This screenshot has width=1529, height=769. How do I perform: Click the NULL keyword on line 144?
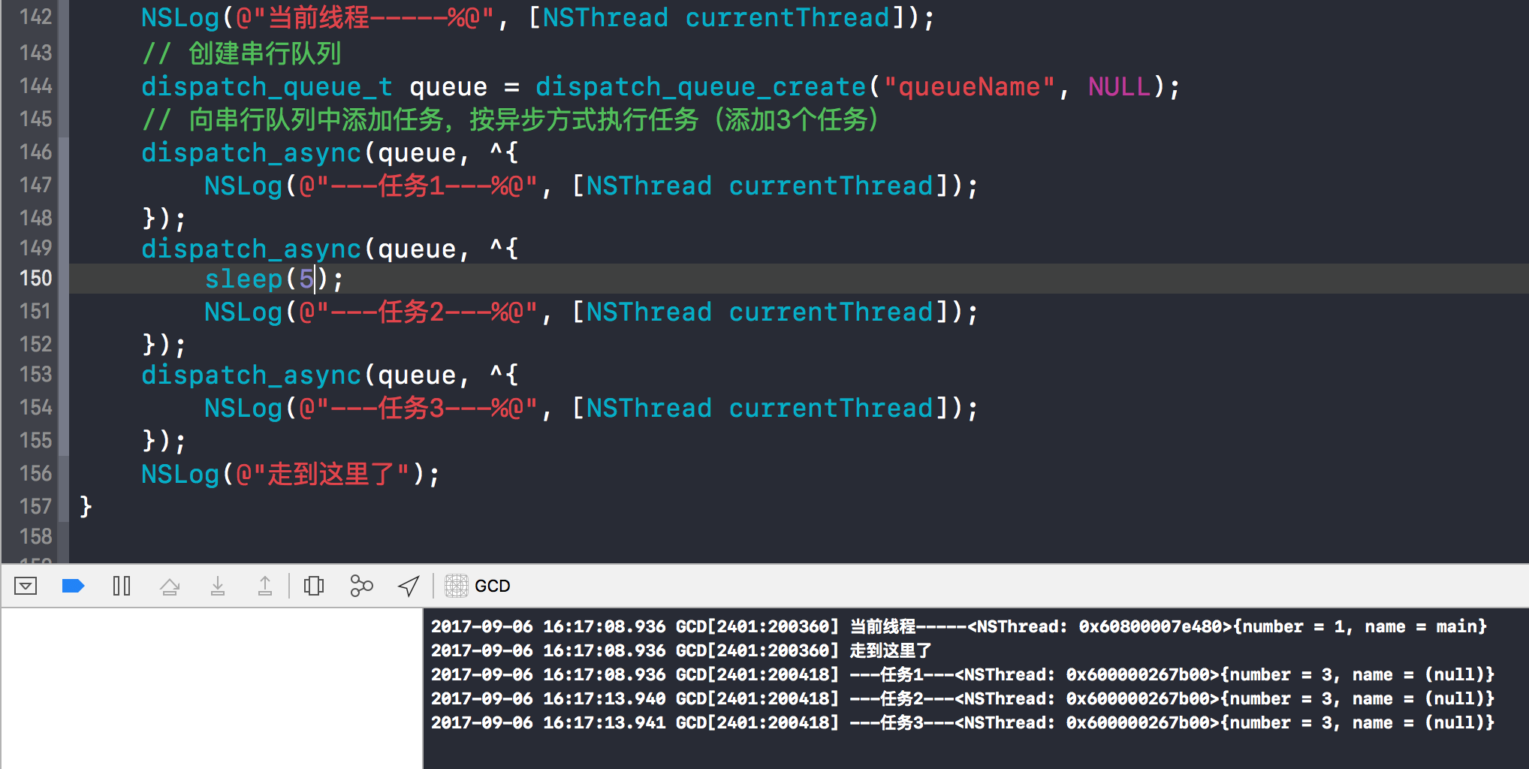(x=1119, y=87)
